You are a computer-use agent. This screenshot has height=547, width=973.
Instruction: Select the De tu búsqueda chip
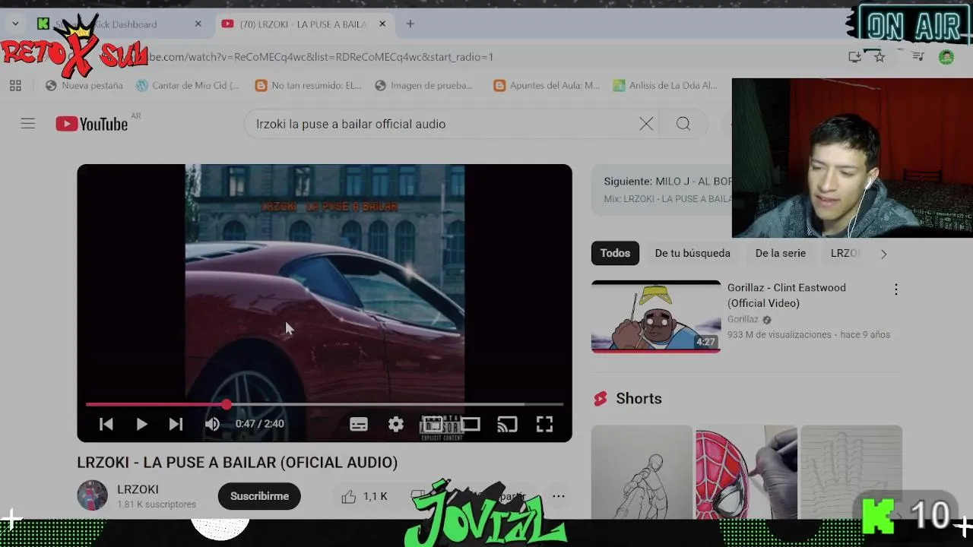pos(693,253)
